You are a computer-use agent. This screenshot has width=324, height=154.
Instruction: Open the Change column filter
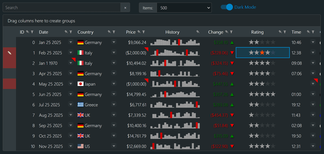point(231,32)
